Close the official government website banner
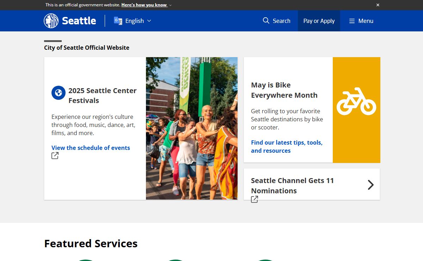 (x=378, y=5)
